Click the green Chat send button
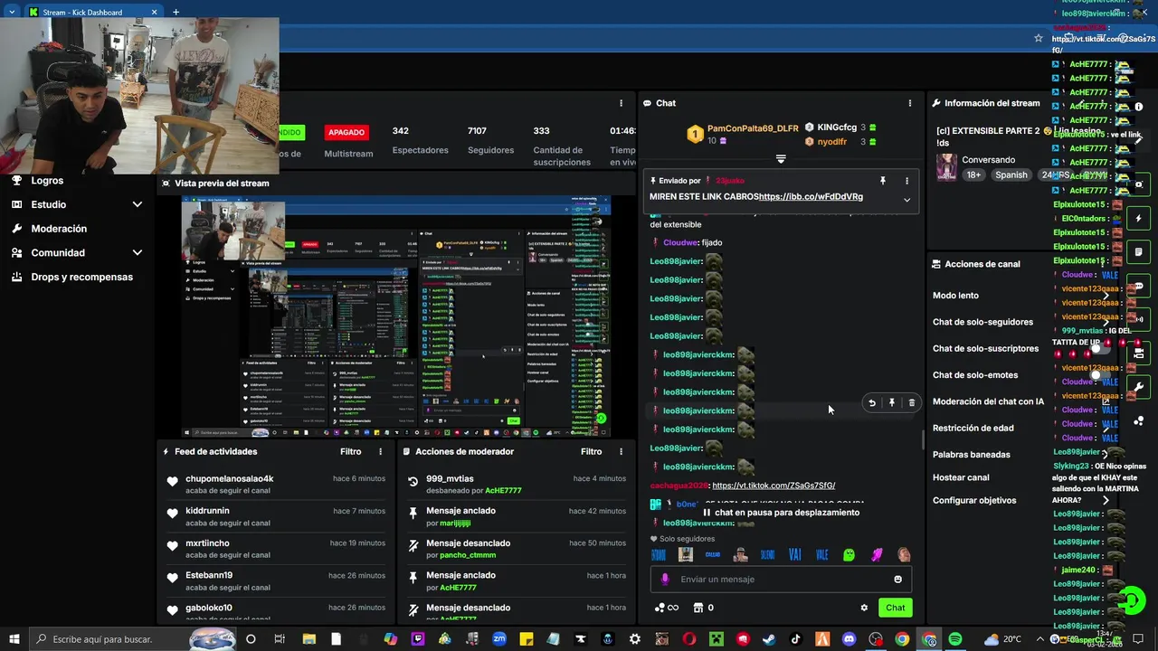The image size is (1158, 651). click(x=895, y=608)
